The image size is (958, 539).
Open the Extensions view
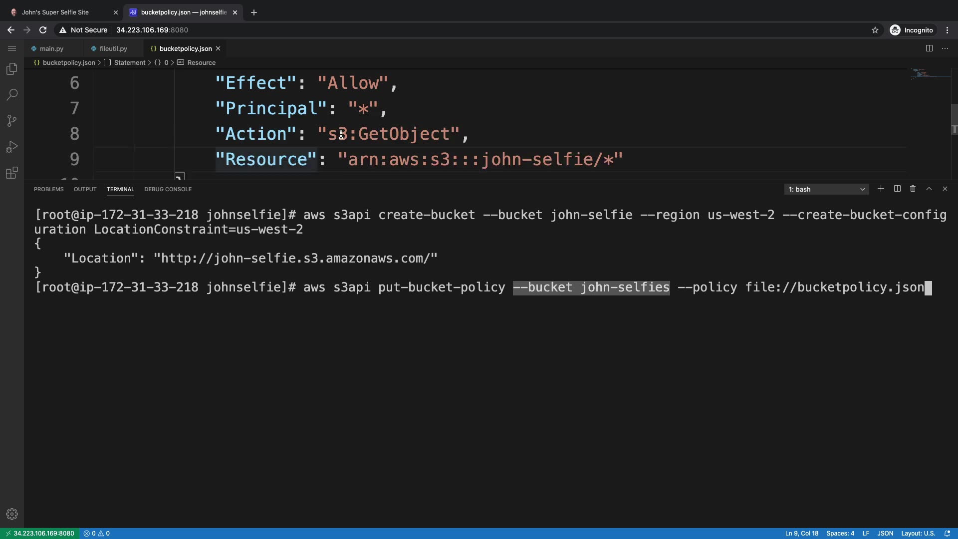click(x=12, y=173)
